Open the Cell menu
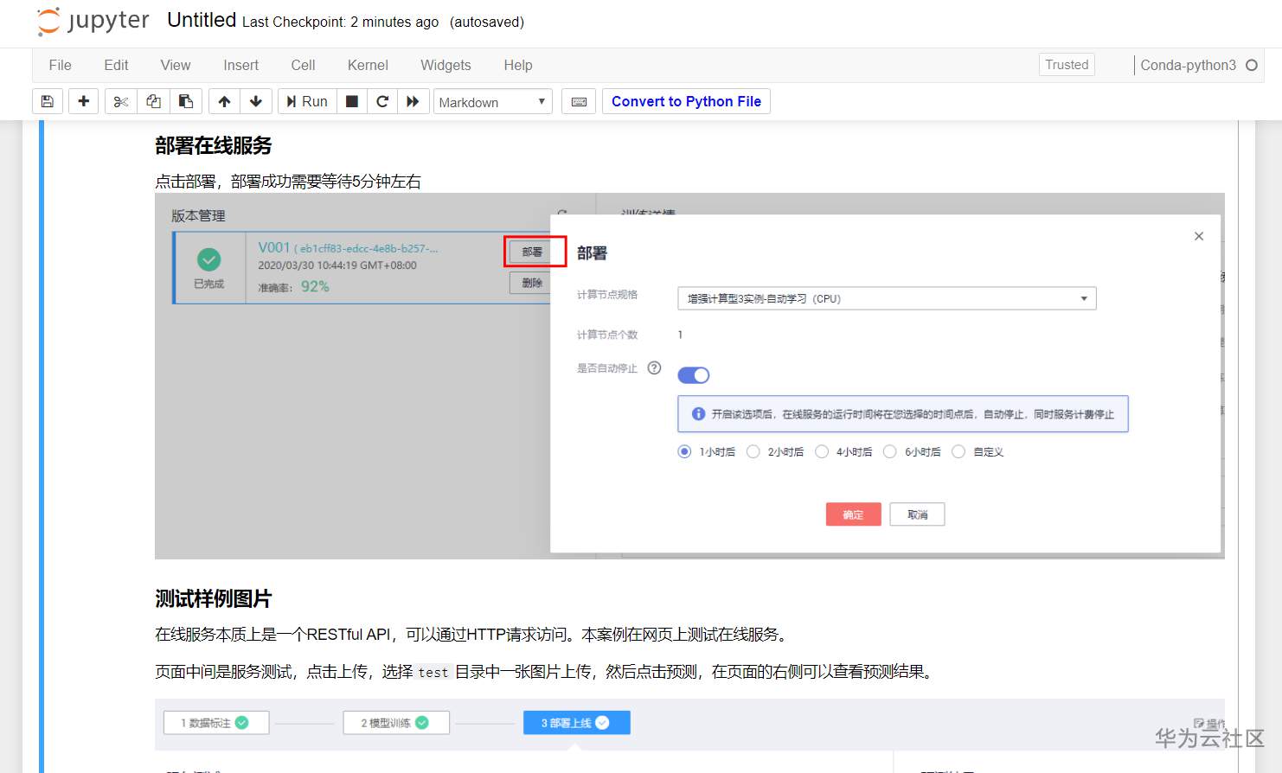Viewport: 1282px width, 773px height. click(304, 65)
